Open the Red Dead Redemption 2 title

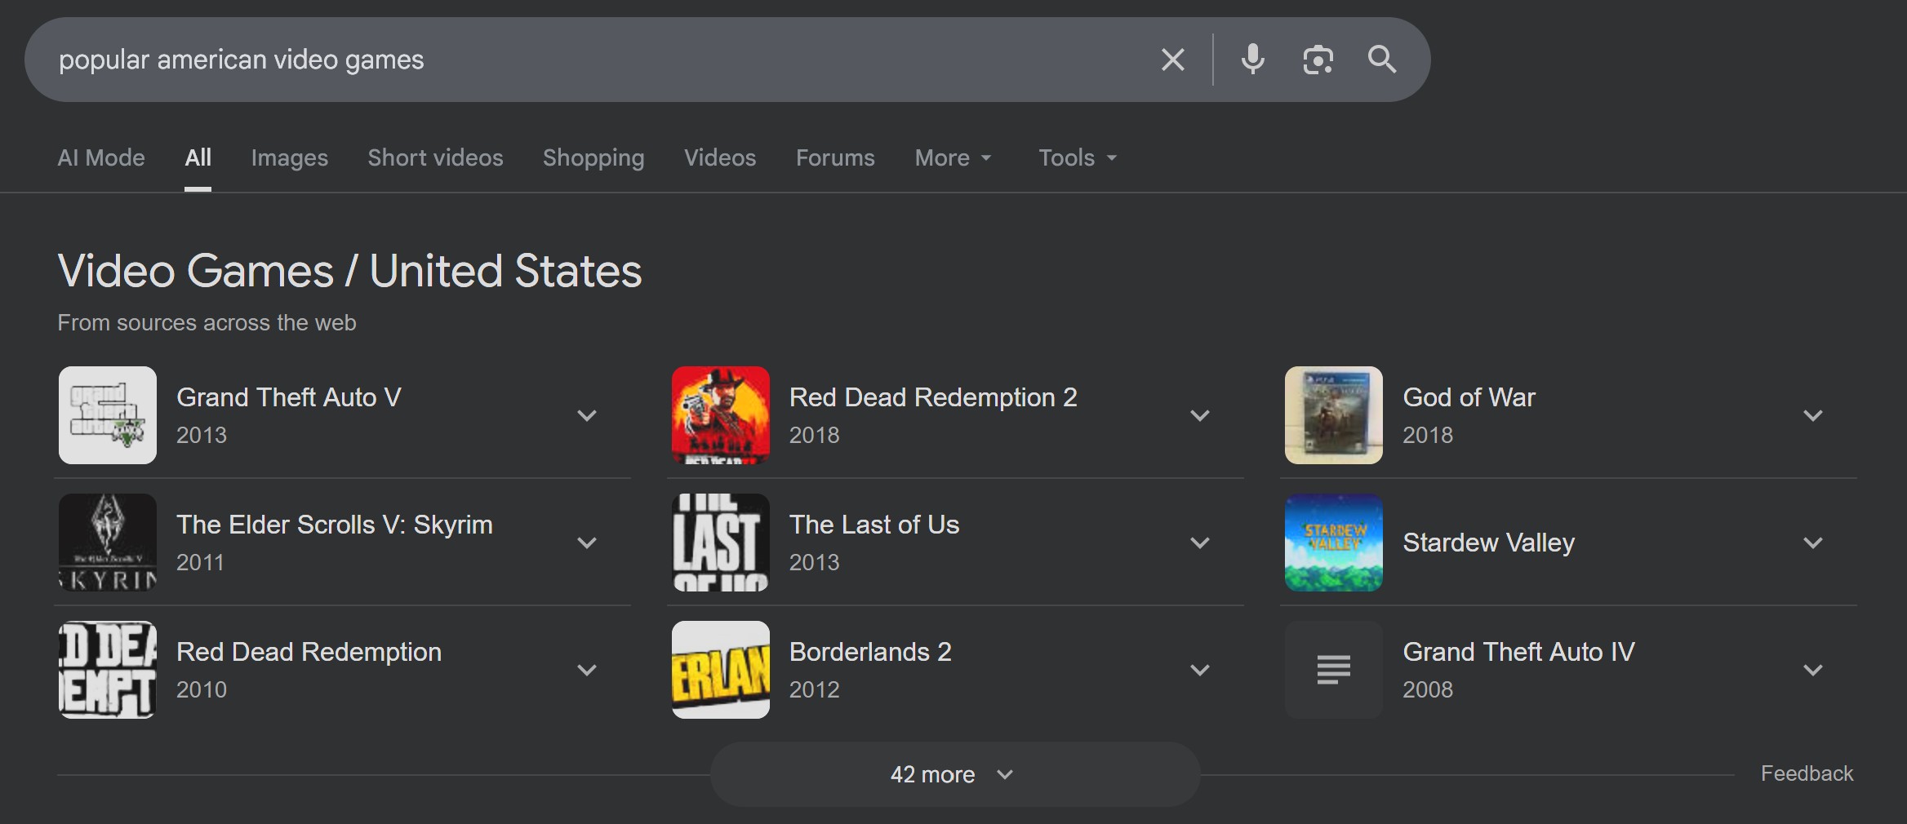[933, 397]
